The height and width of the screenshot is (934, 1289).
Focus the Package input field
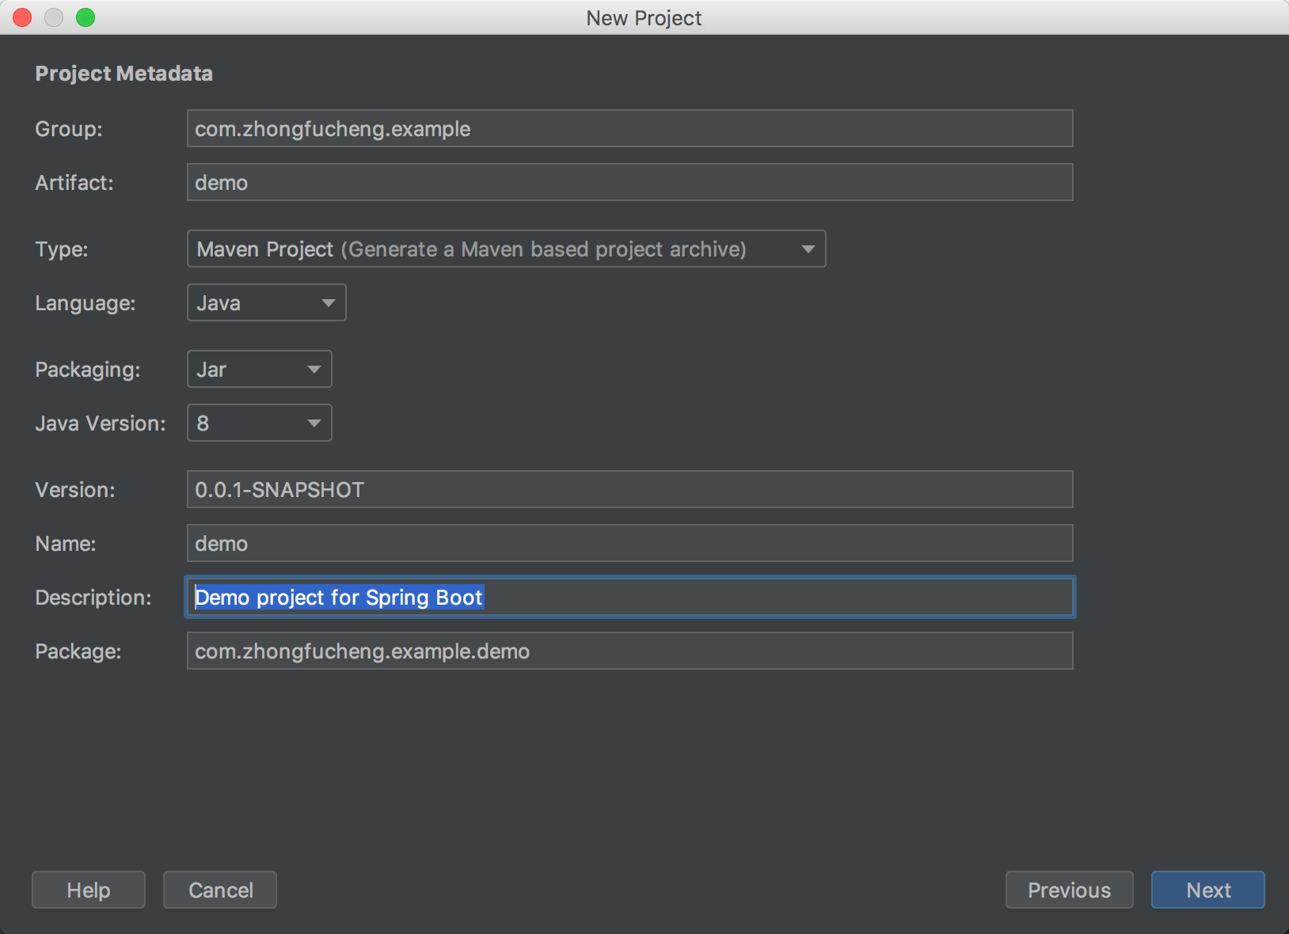629,651
